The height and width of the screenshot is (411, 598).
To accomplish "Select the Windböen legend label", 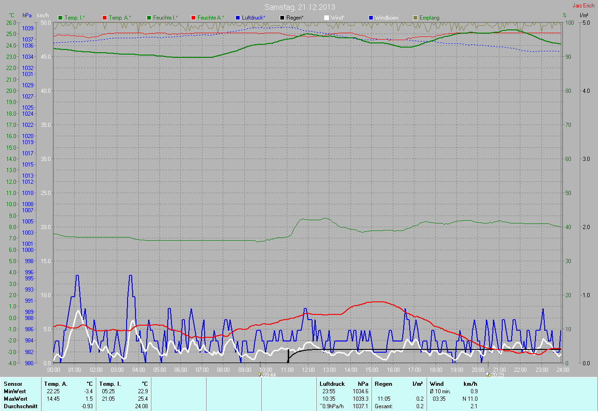I will pos(387,18).
